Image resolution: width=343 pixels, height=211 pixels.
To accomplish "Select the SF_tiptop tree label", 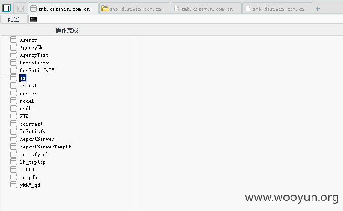I will coord(32,162).
